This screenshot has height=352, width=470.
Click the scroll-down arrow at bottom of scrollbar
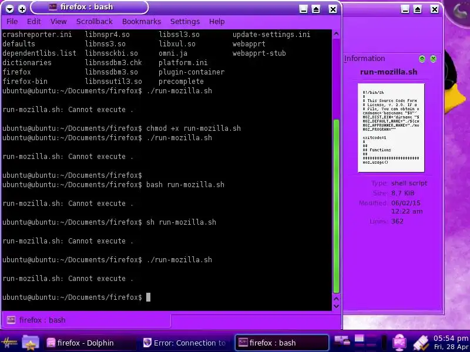336,306
